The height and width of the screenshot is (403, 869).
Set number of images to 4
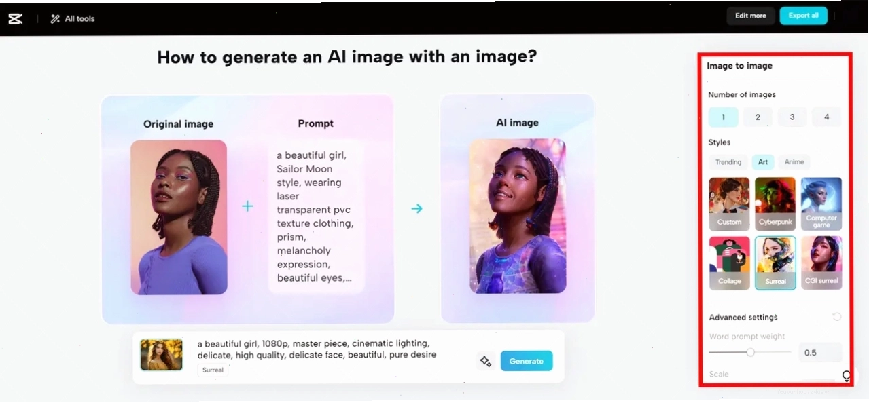826,117
